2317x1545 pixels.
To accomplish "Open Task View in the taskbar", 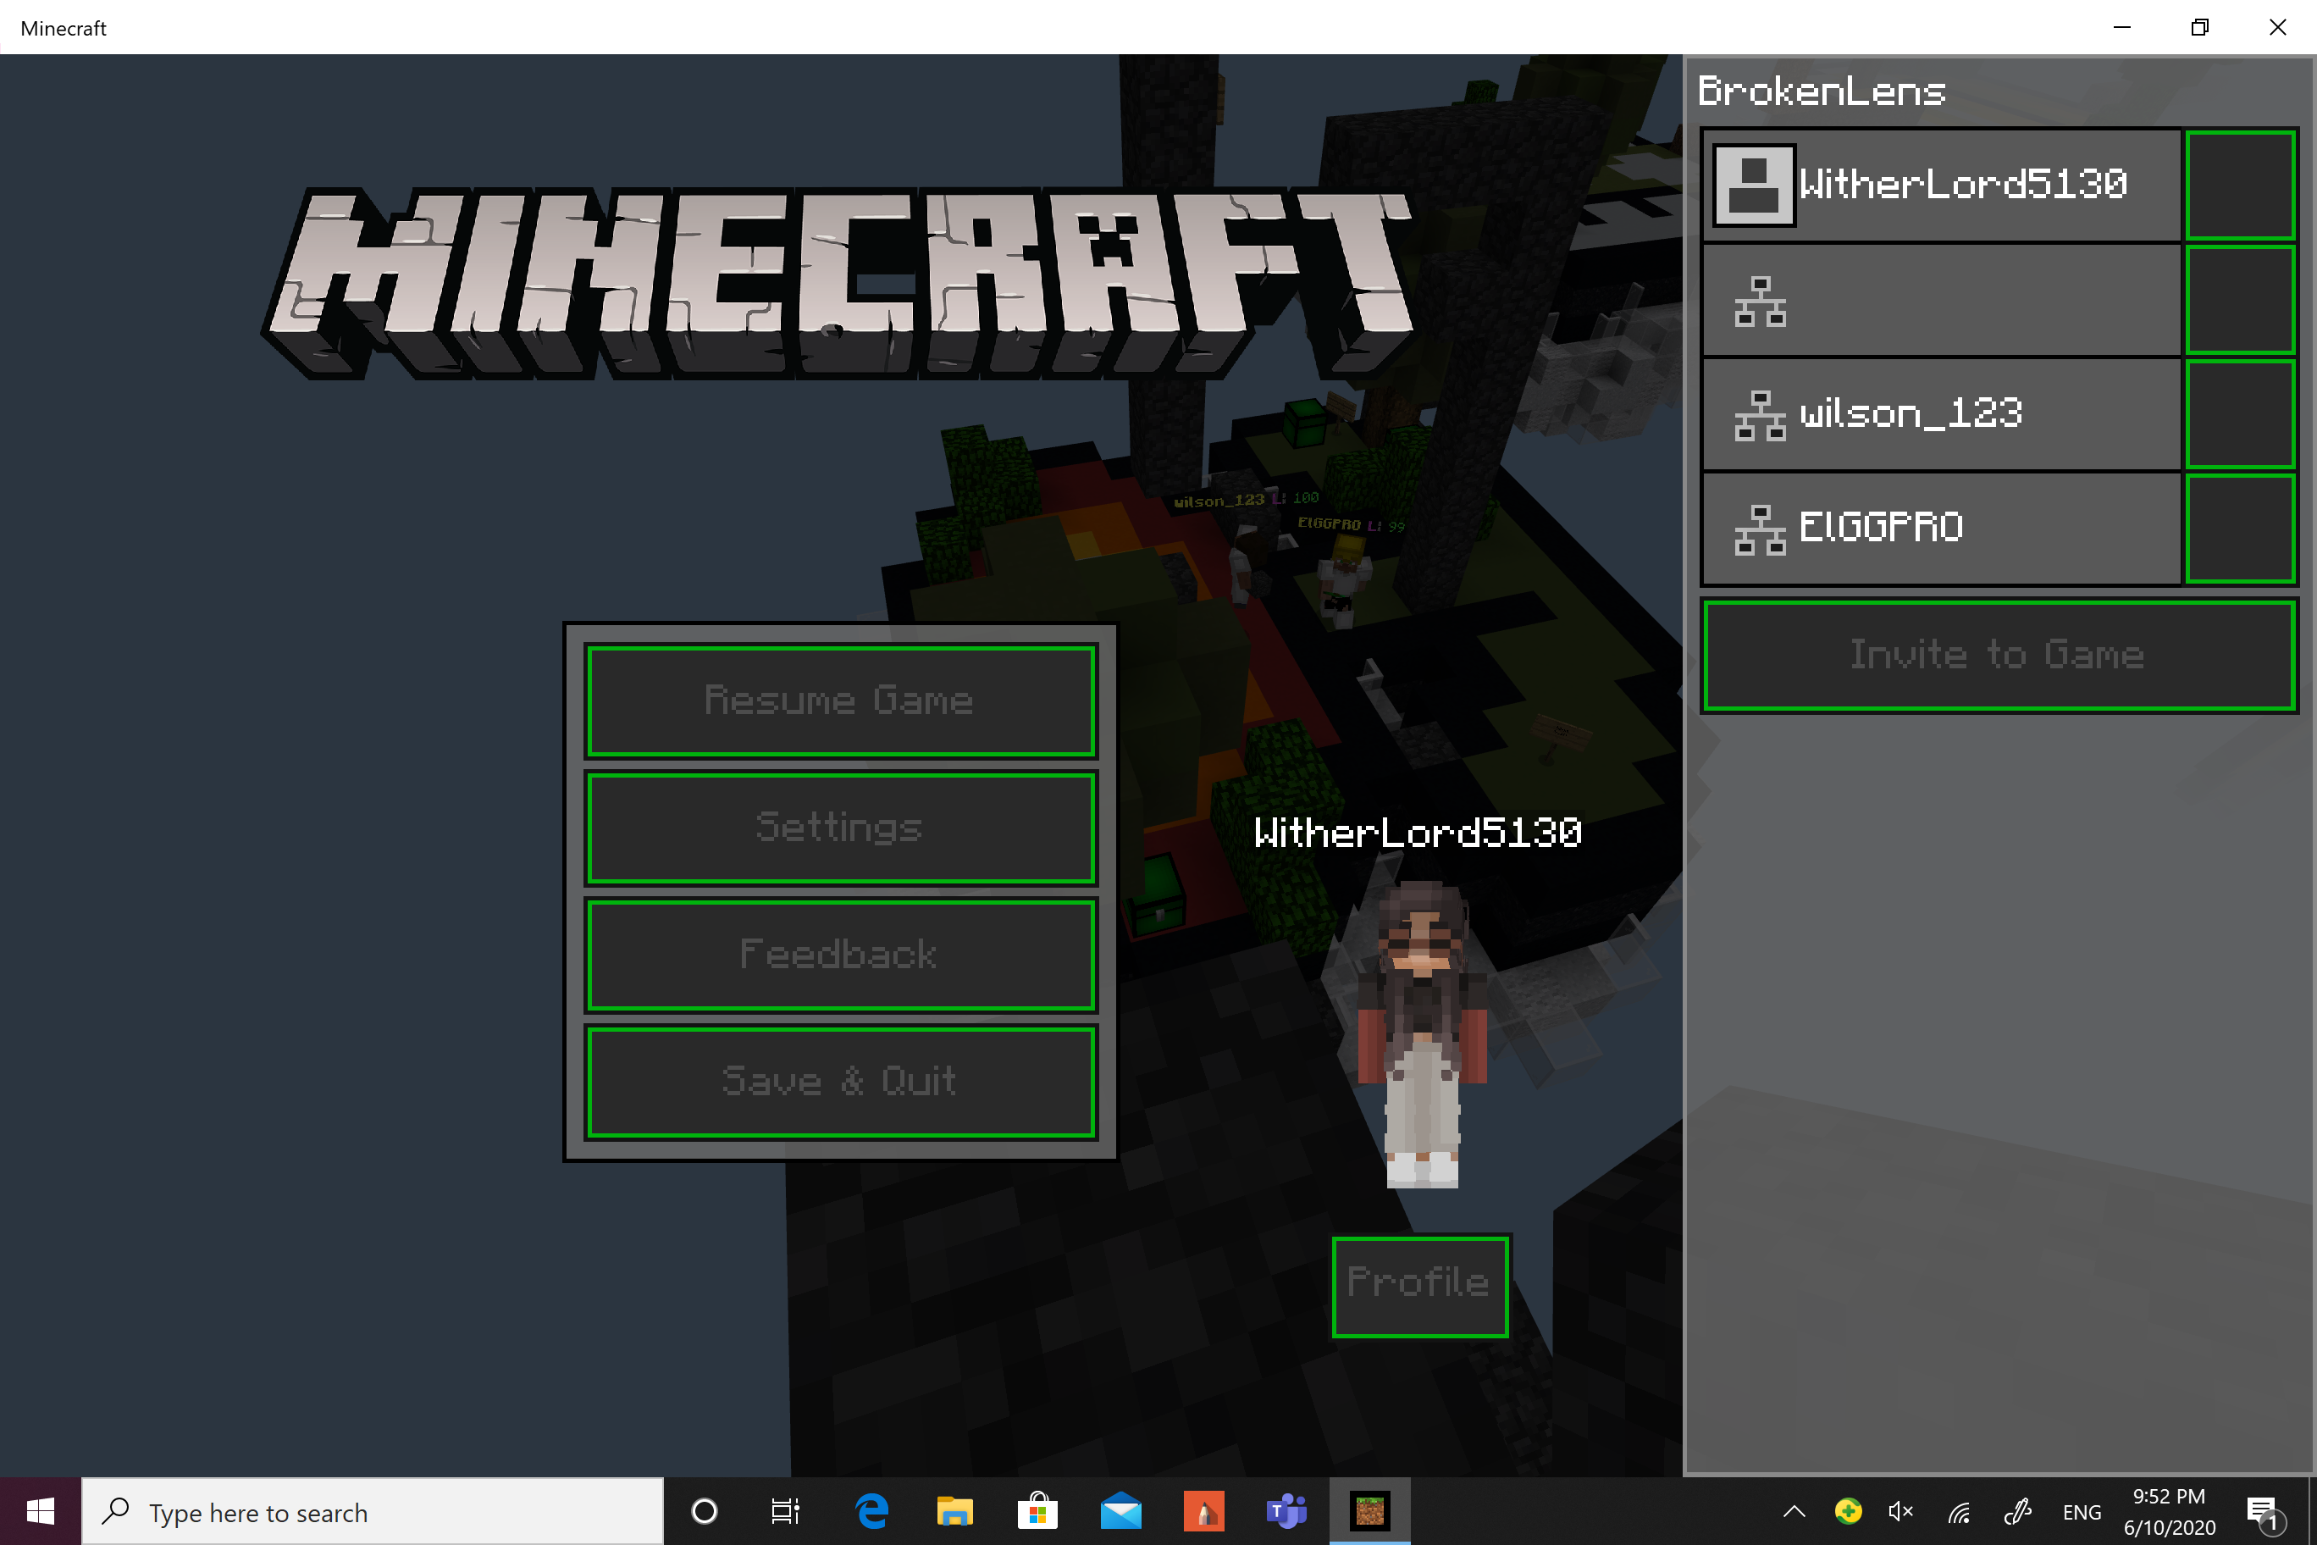I will click(x=785, y=1511).
